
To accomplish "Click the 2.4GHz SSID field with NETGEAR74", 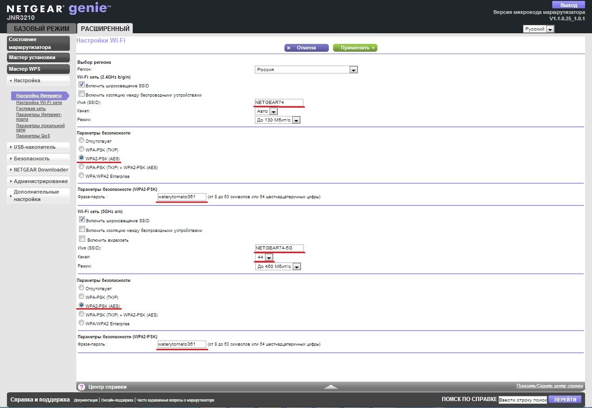I will coord(279,103).
